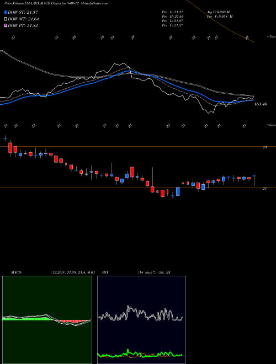Click the chart title mentioning MunafaSutra.com
This screenshot has height=364, width=276.
click(x=56, y=3)
